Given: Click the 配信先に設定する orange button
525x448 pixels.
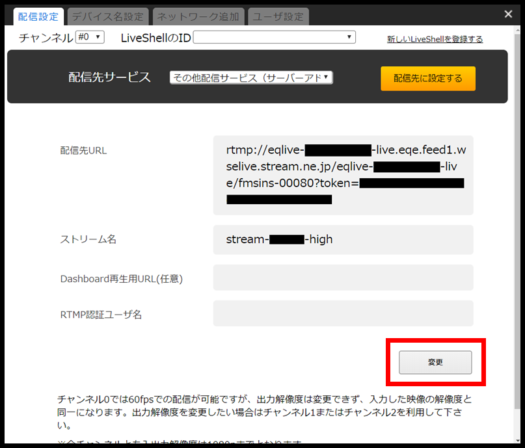Looking at the screenshot, I should point(427,78).
